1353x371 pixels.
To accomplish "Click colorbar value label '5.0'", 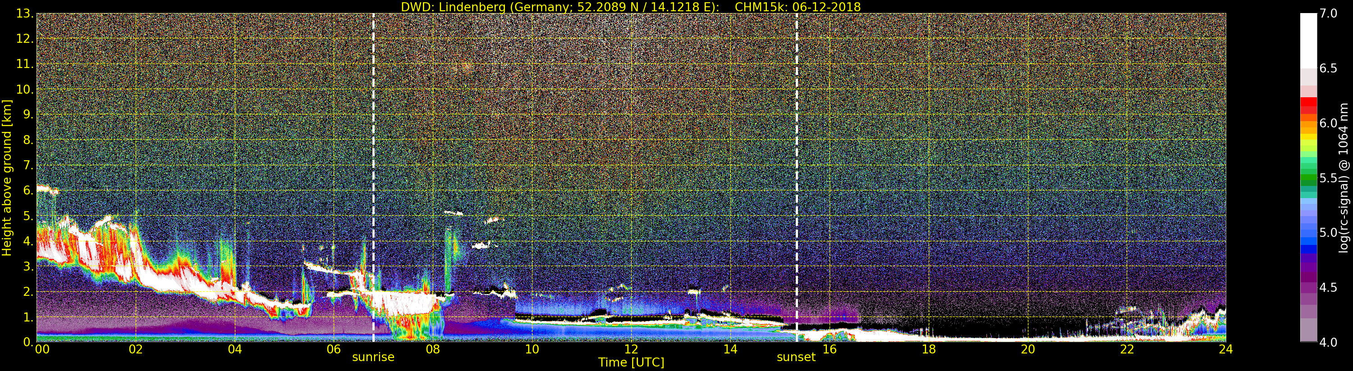I will point(1328,232).
